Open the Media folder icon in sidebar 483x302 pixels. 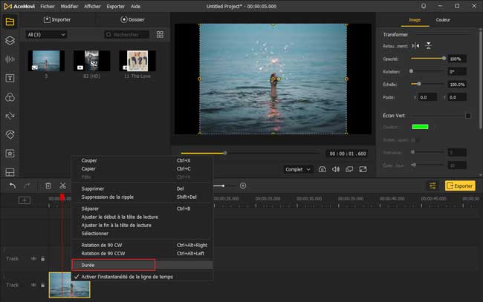10,22
